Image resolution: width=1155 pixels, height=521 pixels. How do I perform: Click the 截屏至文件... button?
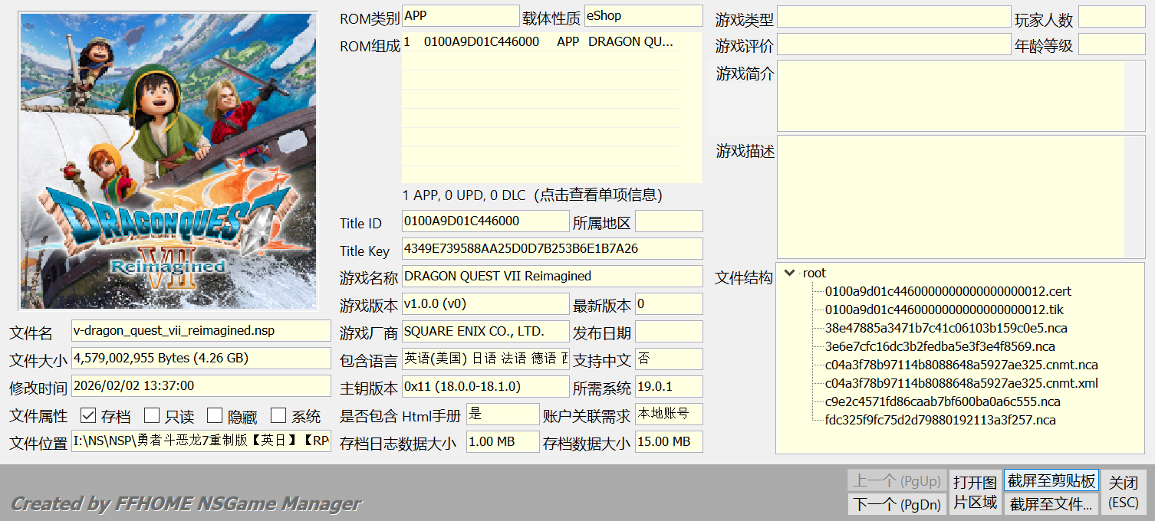(1051, 504)
